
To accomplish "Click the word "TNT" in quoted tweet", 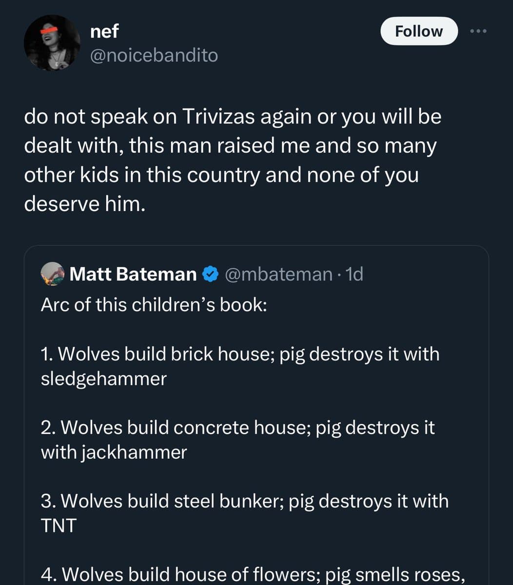I will [59, 526].
